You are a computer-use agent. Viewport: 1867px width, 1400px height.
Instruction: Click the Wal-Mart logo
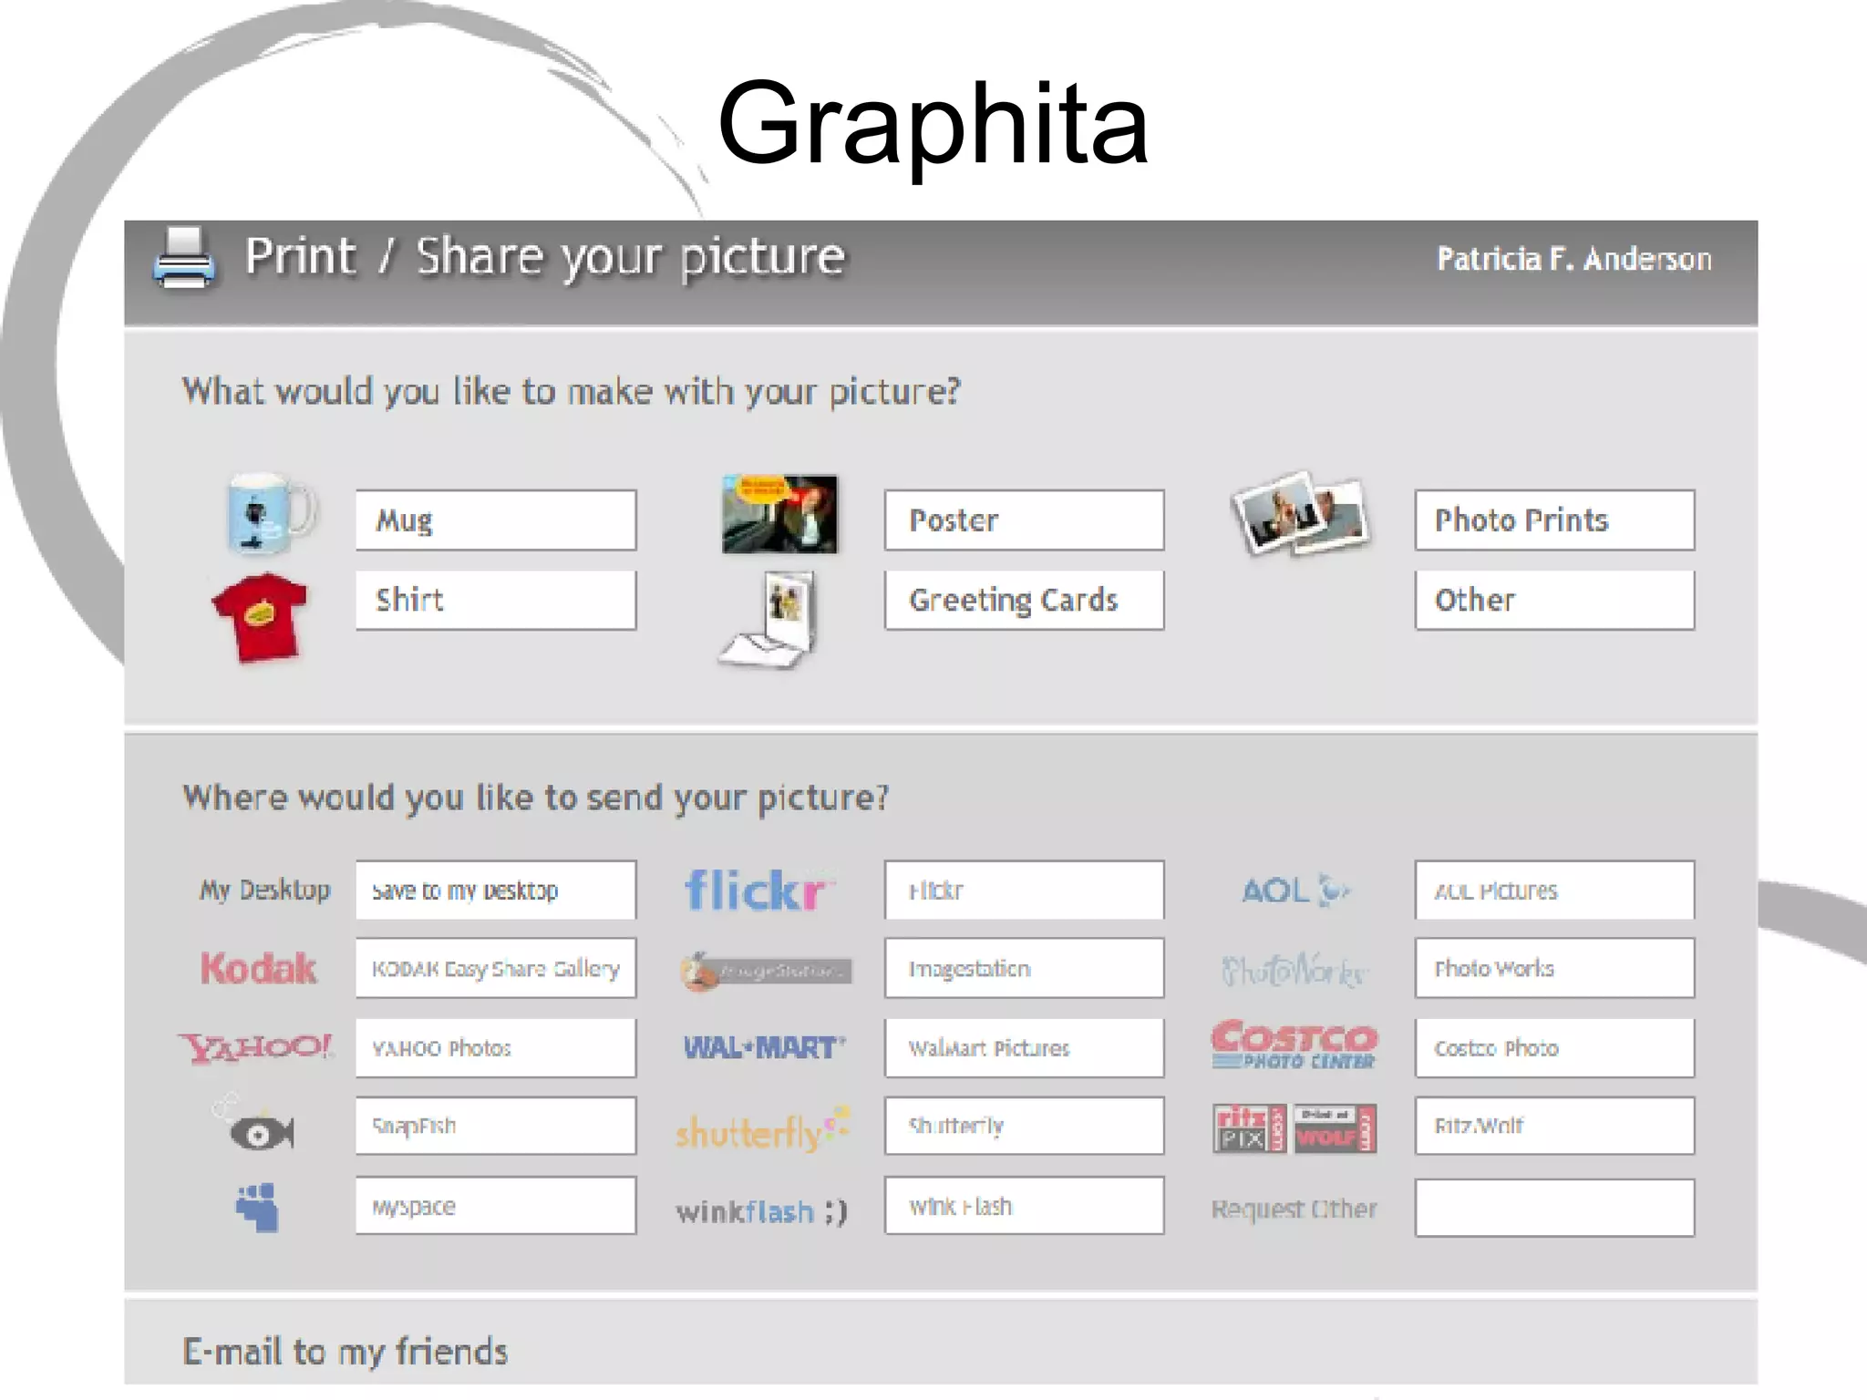765,1048
